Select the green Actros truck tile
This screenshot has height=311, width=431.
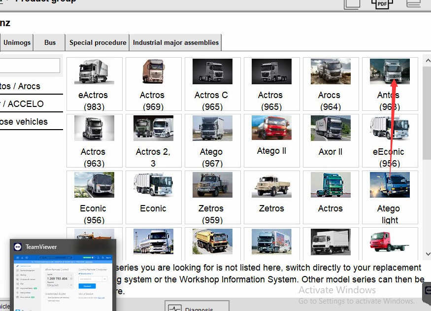tap(331, 198)
